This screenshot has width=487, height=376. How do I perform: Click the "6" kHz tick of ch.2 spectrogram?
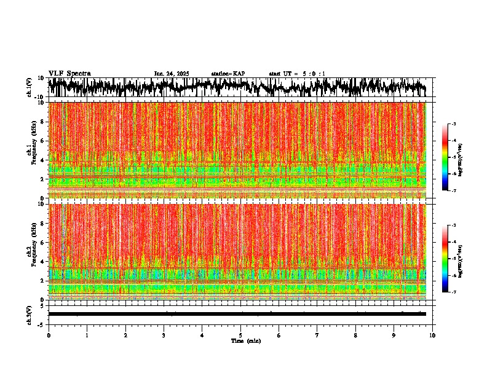coord(42,243)
